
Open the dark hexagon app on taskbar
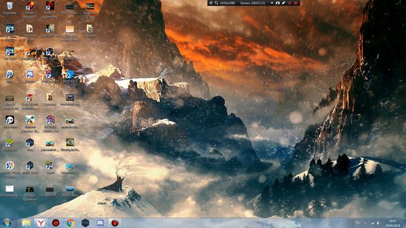[x=86, y=223]
